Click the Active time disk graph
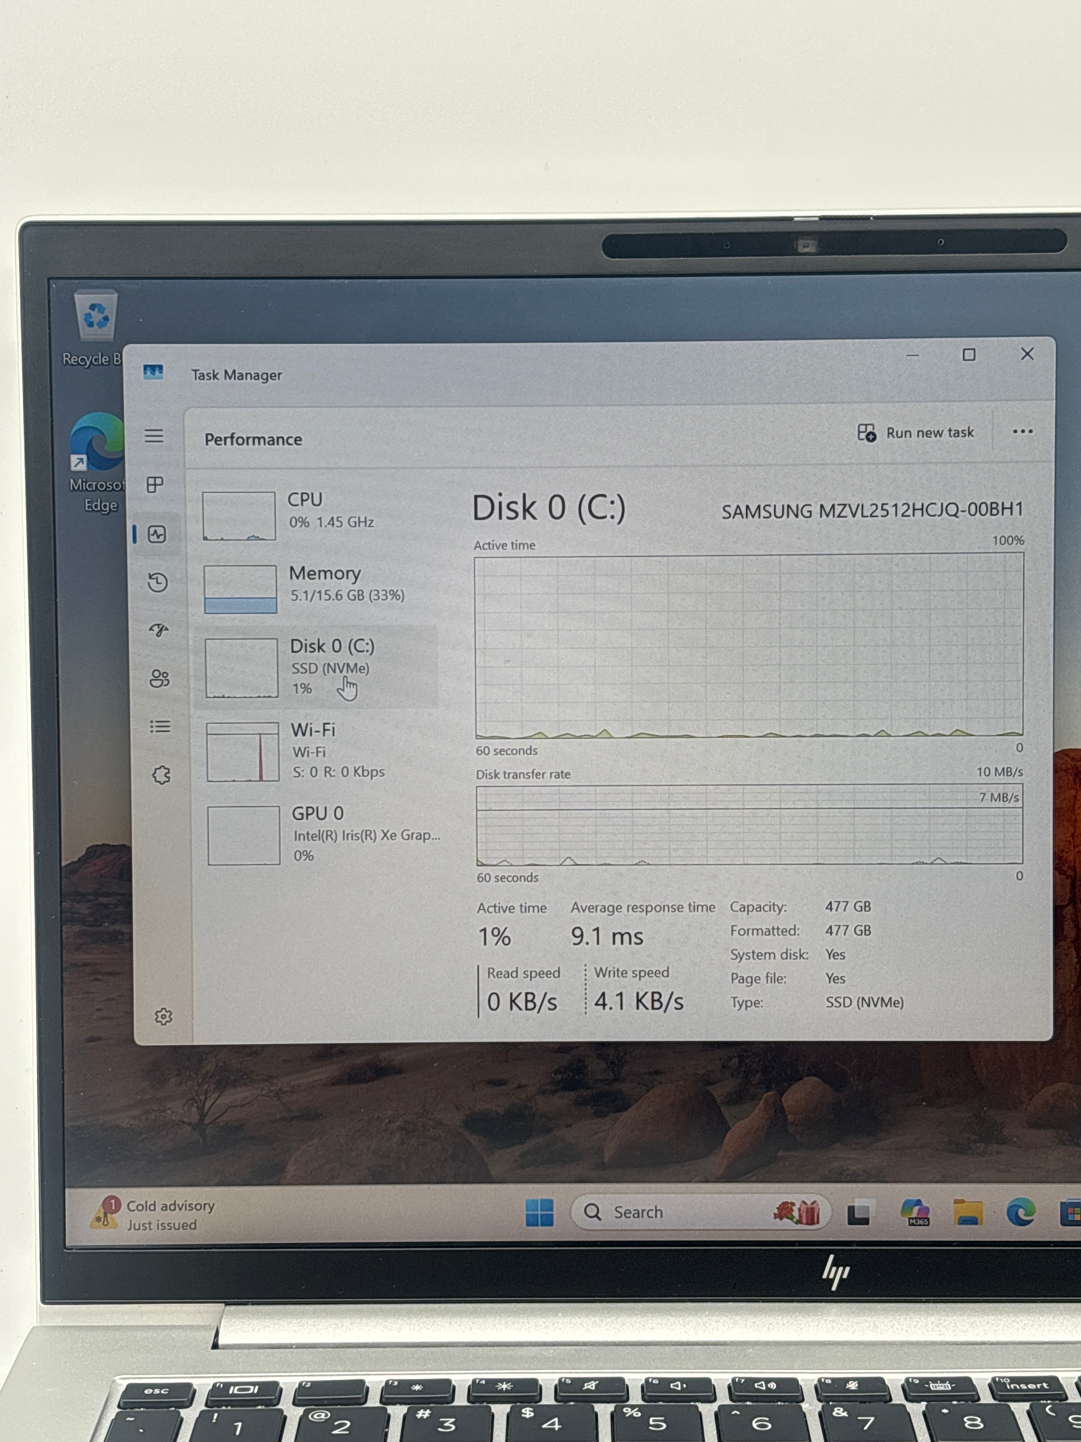This screenshot has width=1081, height=1442. pyautogui.click(x=749, y=646)
